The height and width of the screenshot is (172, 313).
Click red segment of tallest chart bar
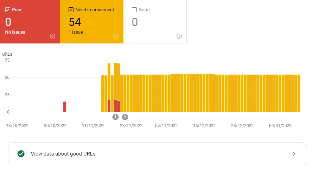pos(115,106)
